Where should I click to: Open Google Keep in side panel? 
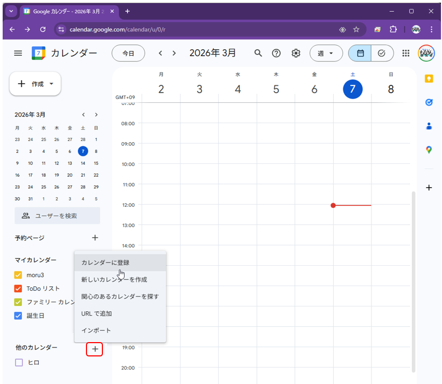pos(429,78)
